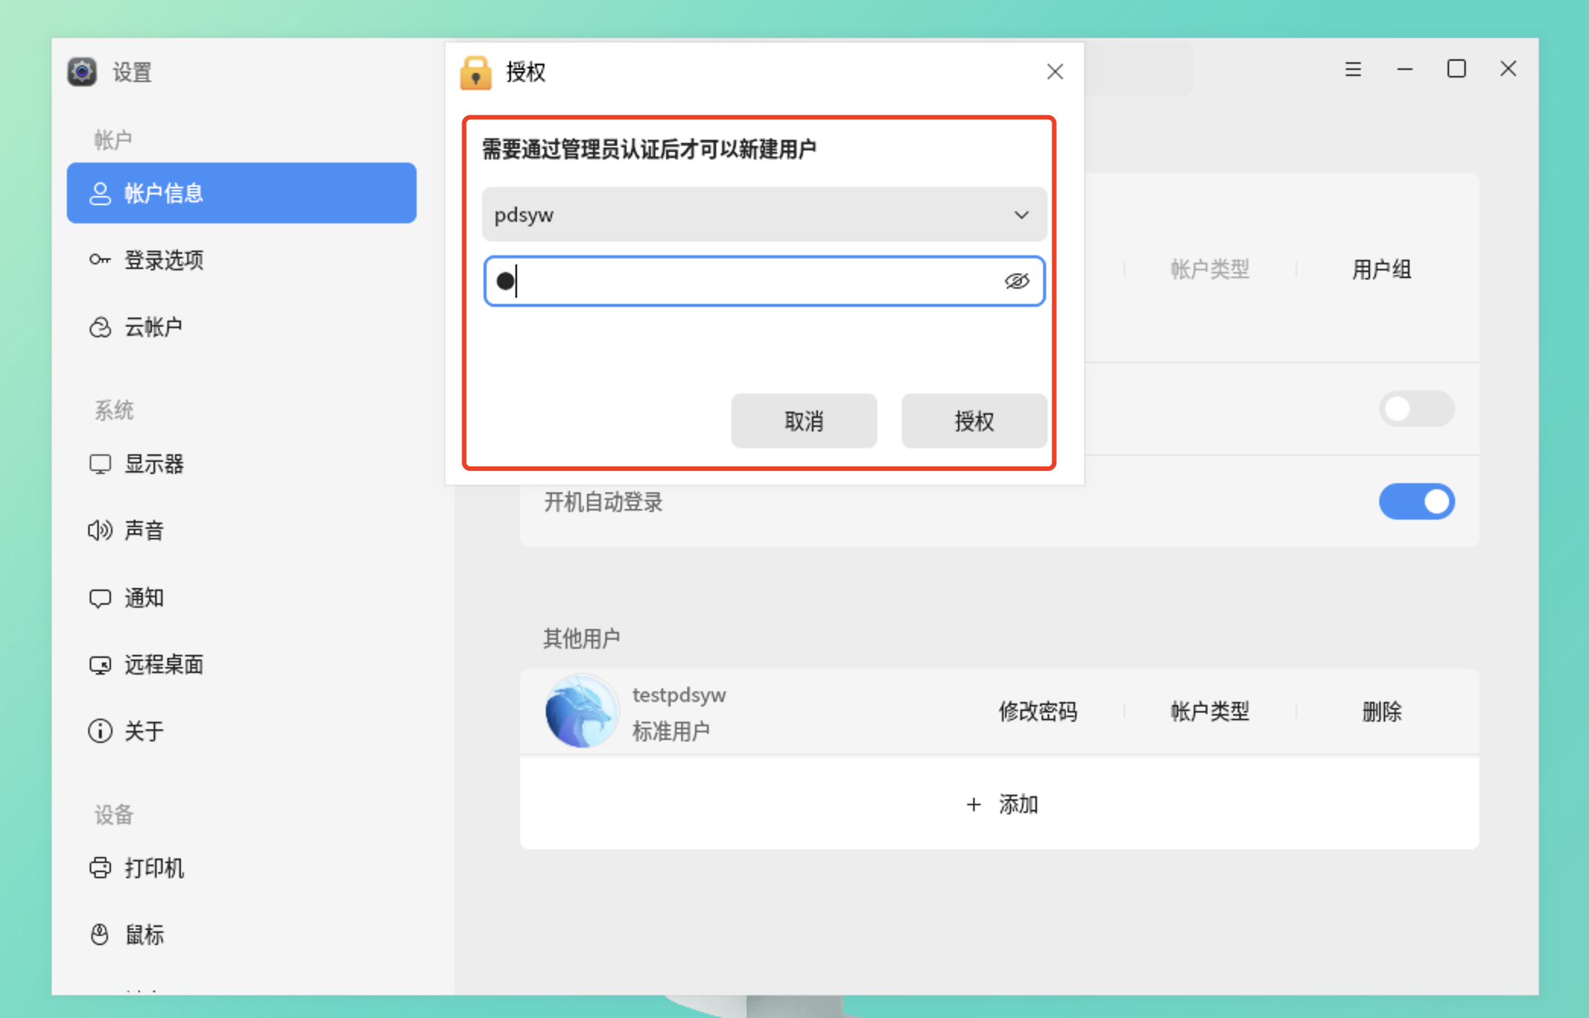Click the password input field
The image size is (1589, 1018).
[745, 281]
